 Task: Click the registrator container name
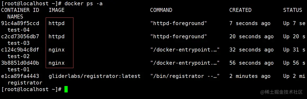pos(25,83)
